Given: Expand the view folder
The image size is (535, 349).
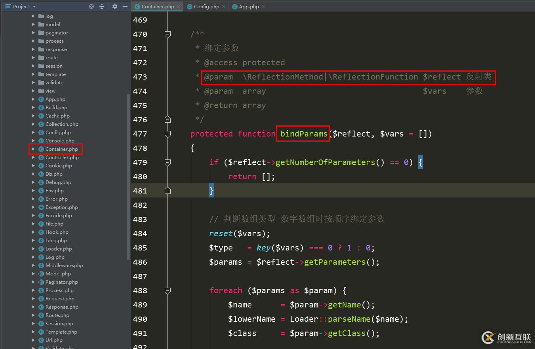Looking at the screenshot, I should point(33,91).
